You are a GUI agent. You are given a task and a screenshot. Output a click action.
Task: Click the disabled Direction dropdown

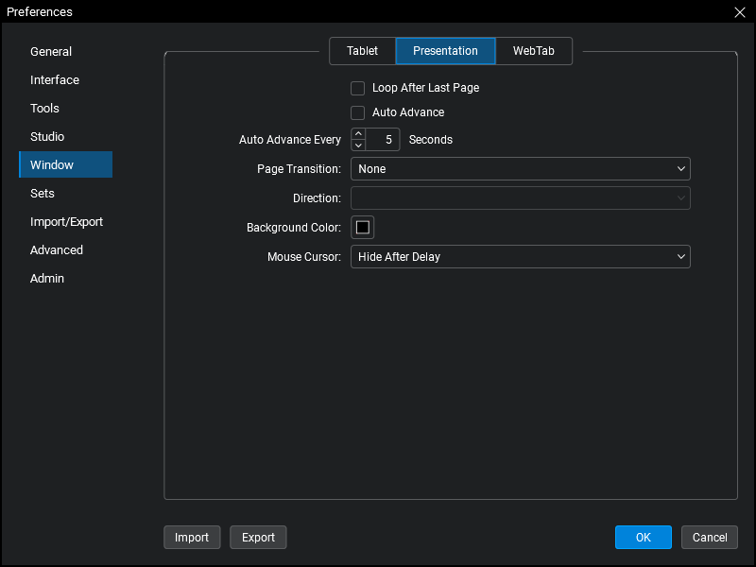tap(520, 198)
